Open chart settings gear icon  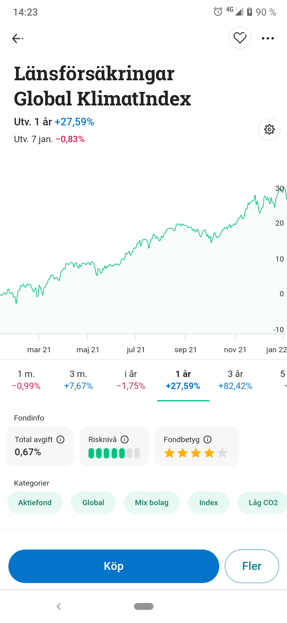point(269,129)
